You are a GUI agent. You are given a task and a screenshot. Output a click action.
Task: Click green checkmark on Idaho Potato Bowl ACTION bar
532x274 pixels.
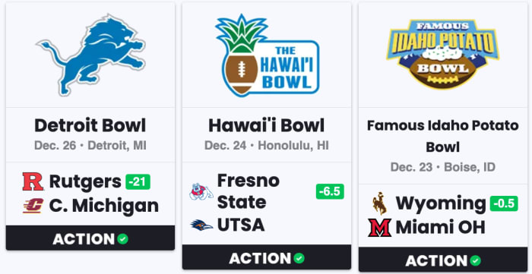(x=475, y=260)
